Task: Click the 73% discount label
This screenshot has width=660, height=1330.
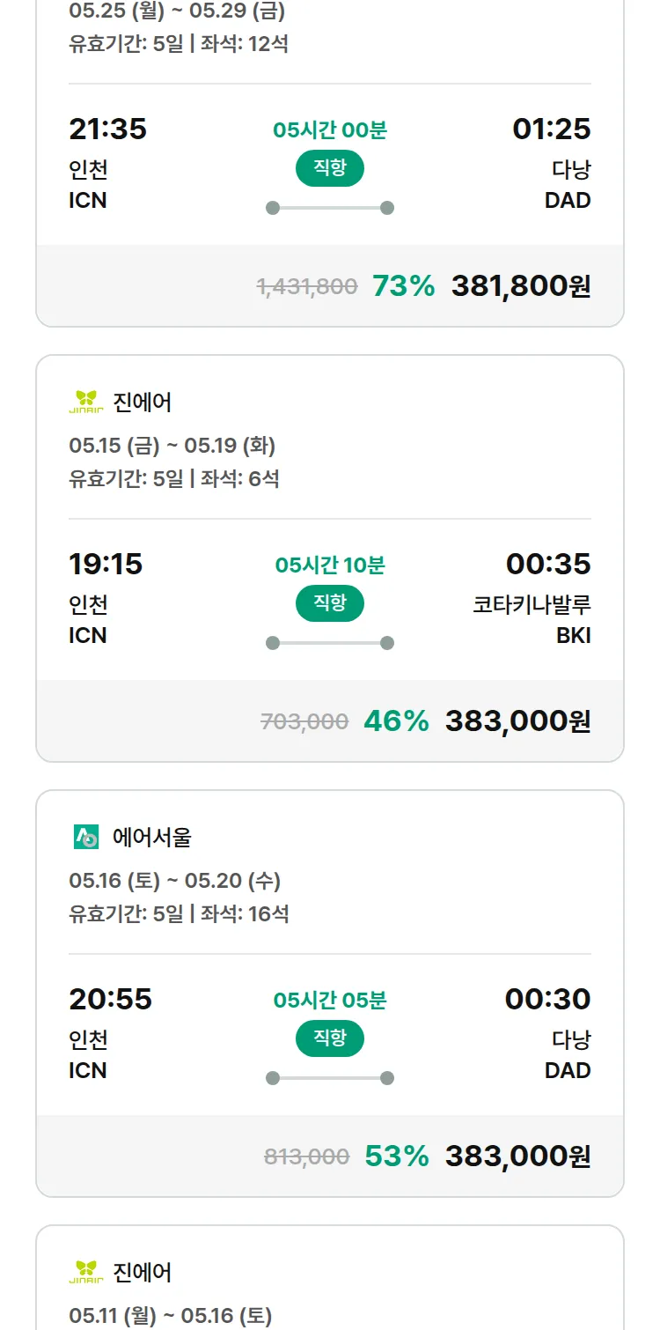Action: pos(403,286)
